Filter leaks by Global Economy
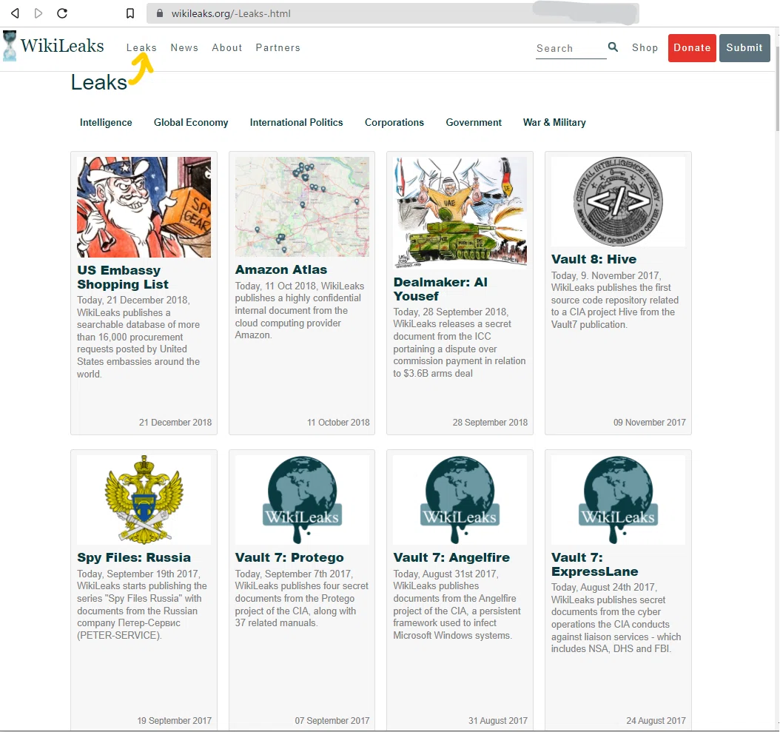 pos(191,122)
